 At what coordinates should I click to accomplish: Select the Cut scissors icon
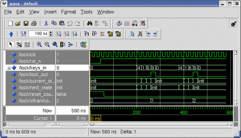click(46, 23)
